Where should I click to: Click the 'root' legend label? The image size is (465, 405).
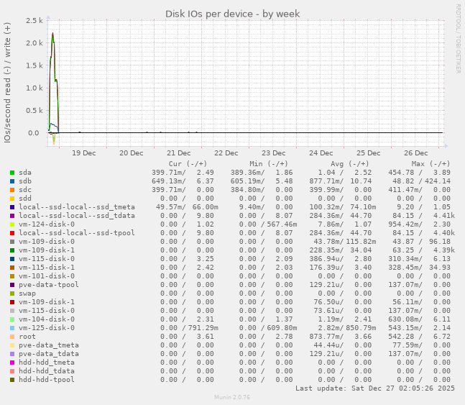click(x=27, y=337)
